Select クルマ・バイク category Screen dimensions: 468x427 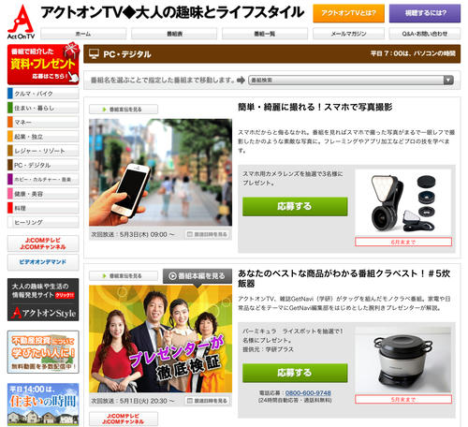point(43,94)
